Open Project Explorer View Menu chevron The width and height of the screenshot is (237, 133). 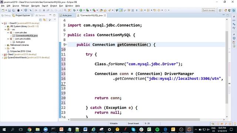(55, 20)
